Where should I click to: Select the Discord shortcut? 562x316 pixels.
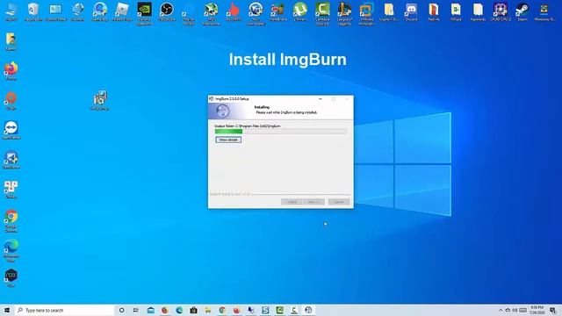click(411, 11)
